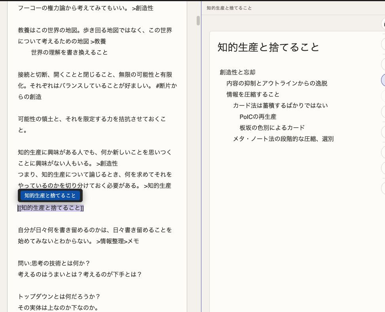This screenshot has height=312, width=385.
Task: Click the line 接続と切断、開くことと閉じること
Action: pos(95,75)
